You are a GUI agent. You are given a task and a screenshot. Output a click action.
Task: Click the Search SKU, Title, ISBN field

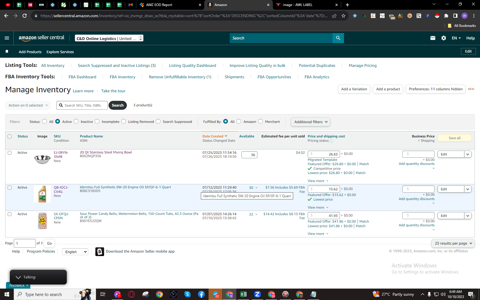click(x=82, y=105)
